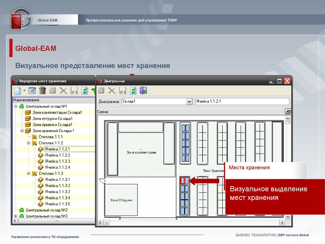The image size is (325, 244).
Task: Click the Refresh icon in Диаграммы toolbar
Action: tap(133, 91)
